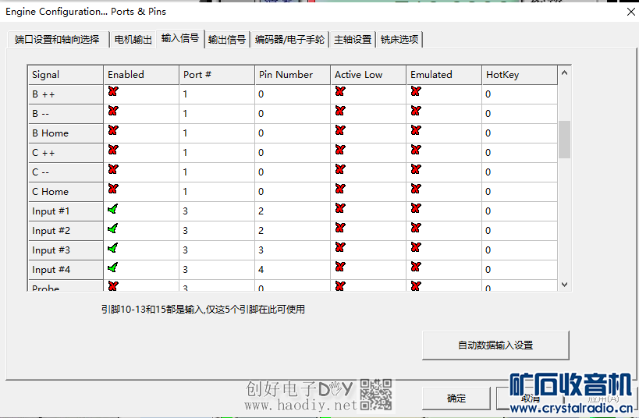Click Active Low red X for C Home
This screenshot has height=418, width=639.
point(340,189)
